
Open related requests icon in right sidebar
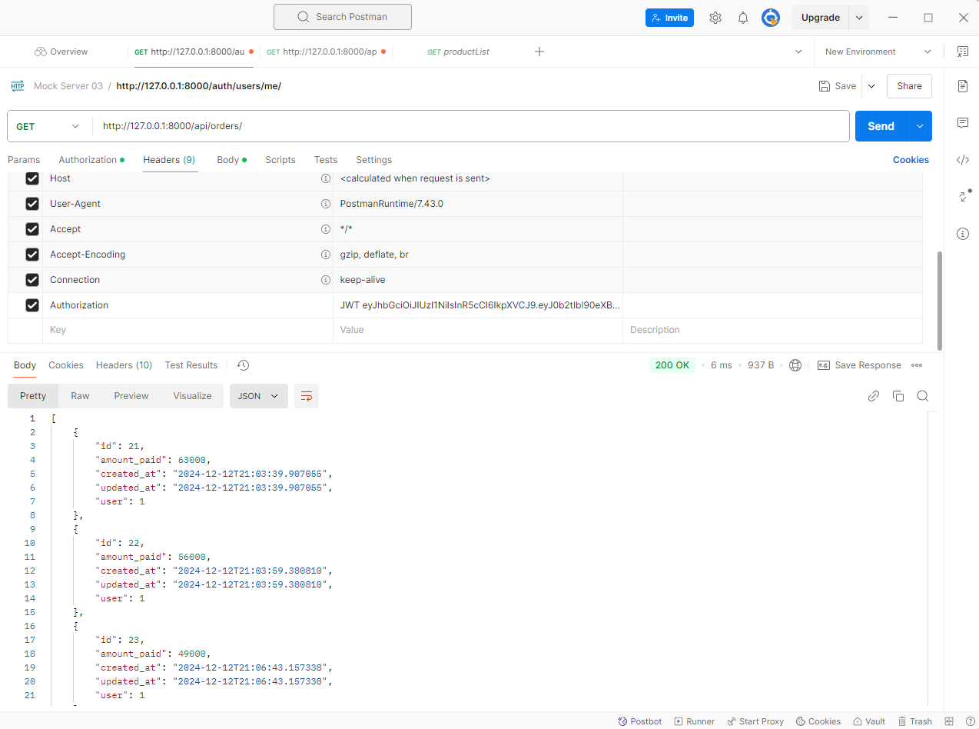click(x=963, y=196)
